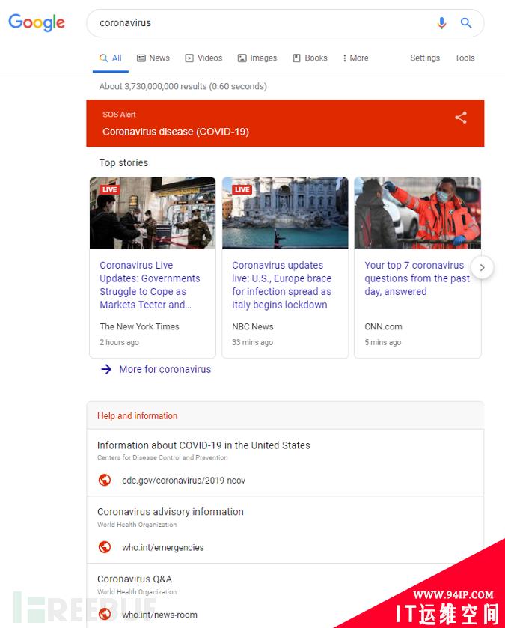Click About 3,730,000,000 results text

click(x=183, y=86)
